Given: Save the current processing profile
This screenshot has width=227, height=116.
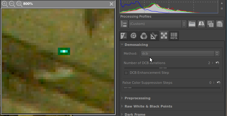Looking at the screenshot, I should coord(201,24).
